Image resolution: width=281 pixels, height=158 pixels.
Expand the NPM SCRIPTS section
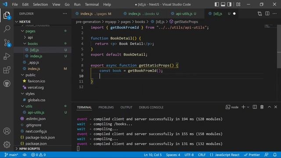[43, 149]
